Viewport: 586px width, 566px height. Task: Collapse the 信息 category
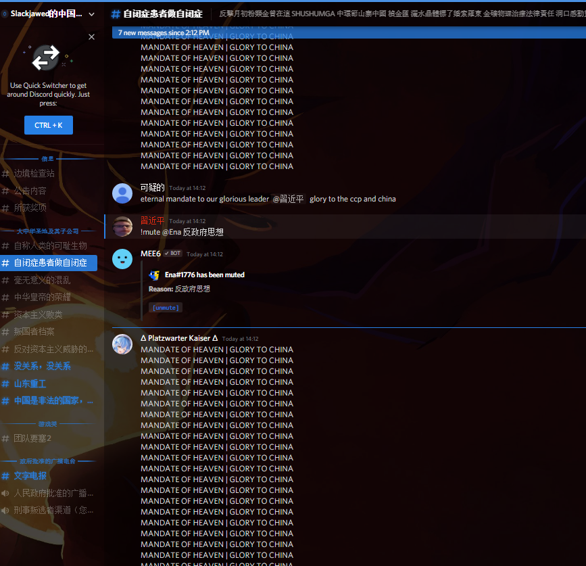pyautogui.click(x=47, y=159)
